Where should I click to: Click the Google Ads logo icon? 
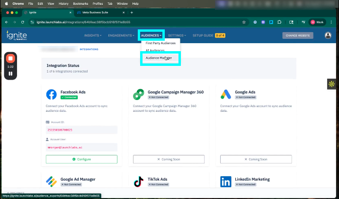click(225, 94)
